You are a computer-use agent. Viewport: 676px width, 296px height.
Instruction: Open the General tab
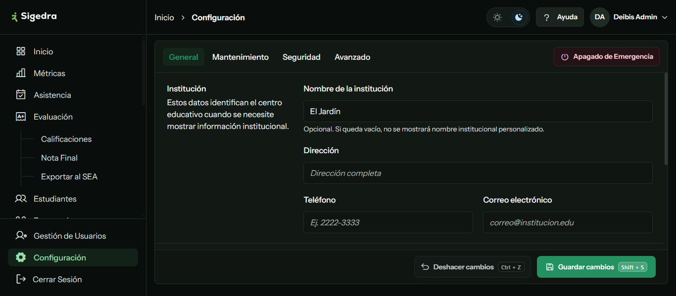point(184,57)
